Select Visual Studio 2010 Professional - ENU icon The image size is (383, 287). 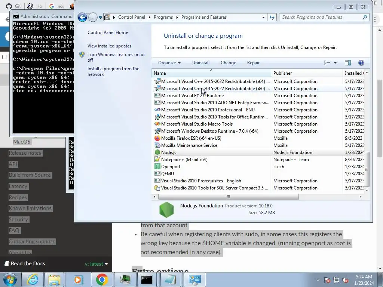(157, 110)
